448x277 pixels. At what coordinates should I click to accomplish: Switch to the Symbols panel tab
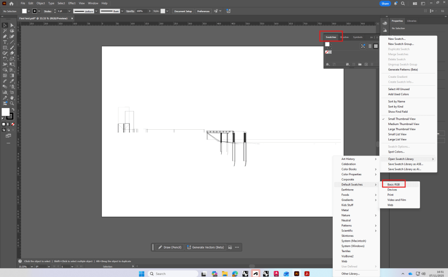358,37
